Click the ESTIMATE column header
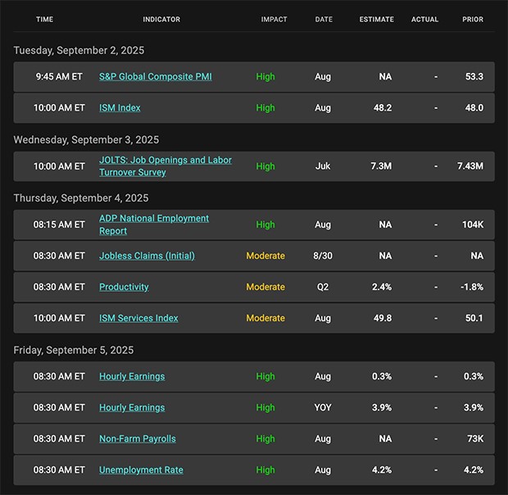The width and height of the screenshot is (508, 495). [x=376, y=20]
